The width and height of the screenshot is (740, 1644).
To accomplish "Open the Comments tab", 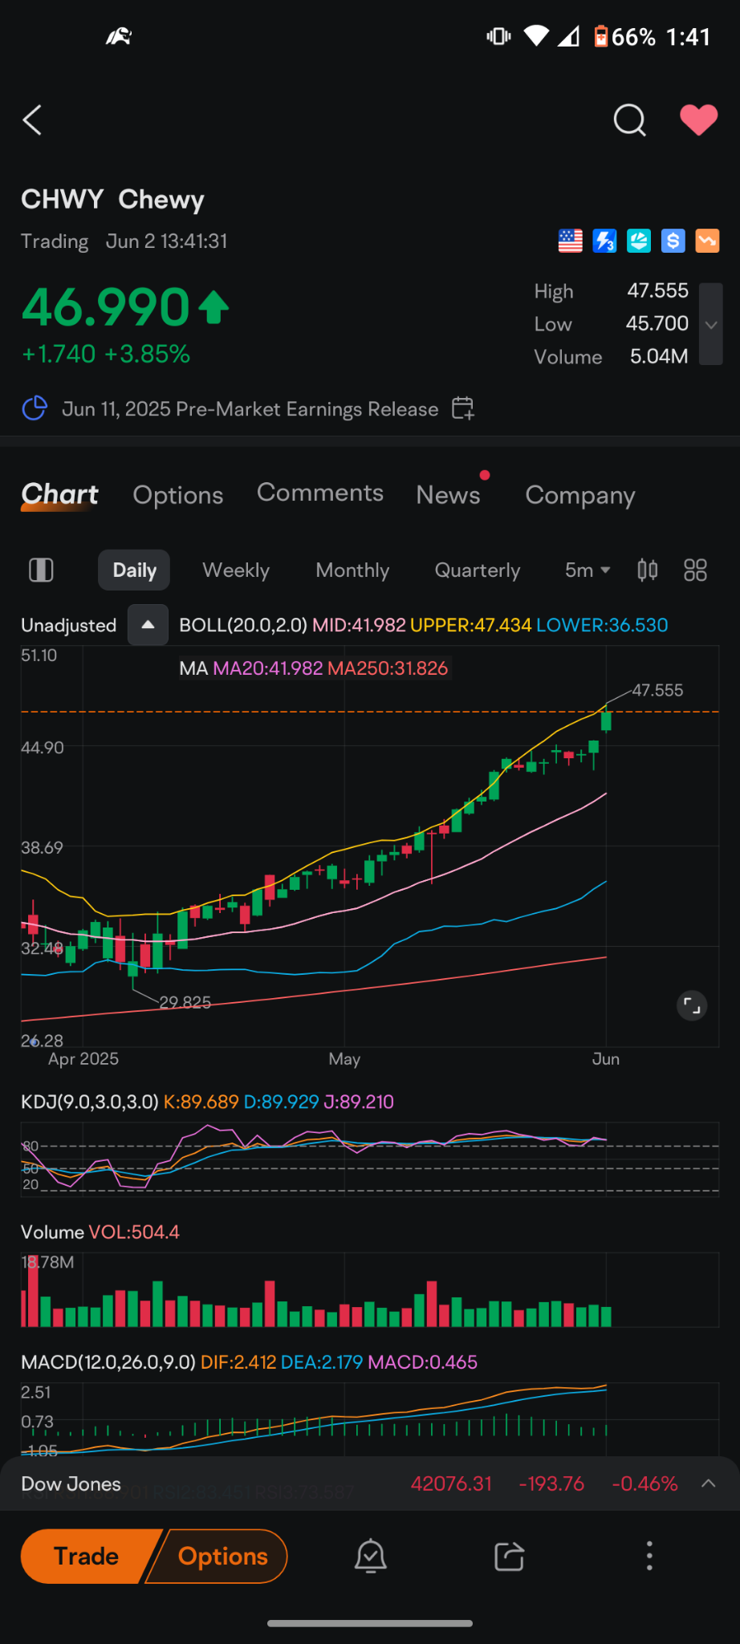I will 320,493.
